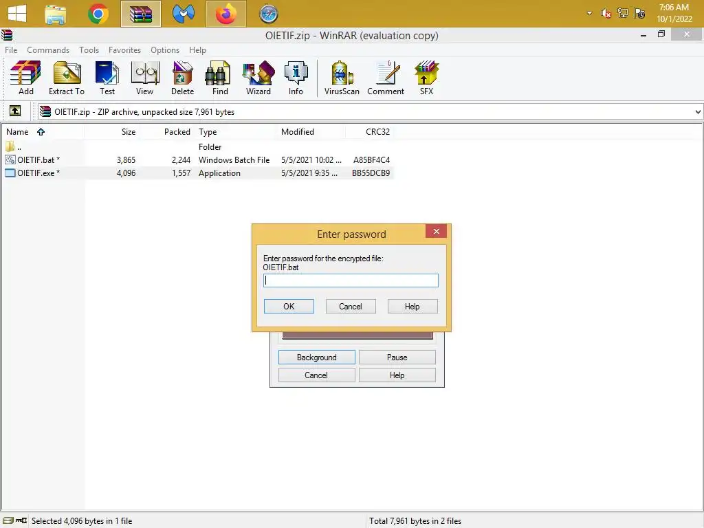Click CRC32 value BB55DCB9
Image resolution: width=704 pixels, height=528 pixels.
tap(371, 173)
